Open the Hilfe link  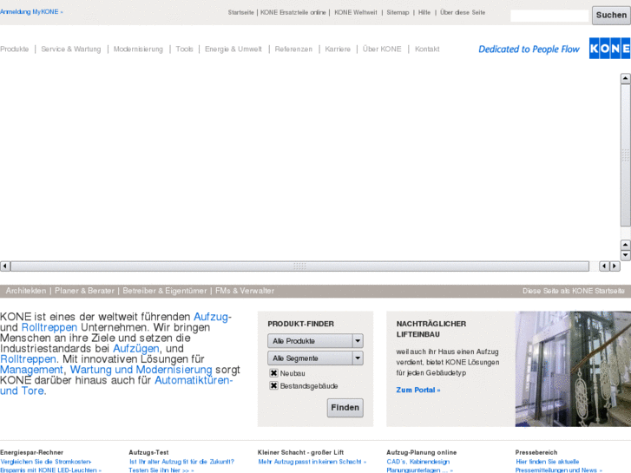[424, 12]
